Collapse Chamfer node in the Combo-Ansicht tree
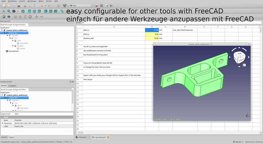 tap(8, 100)
